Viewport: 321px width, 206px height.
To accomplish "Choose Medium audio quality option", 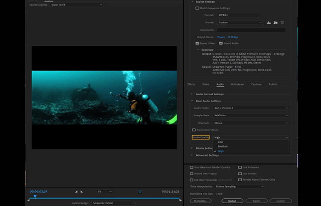I will coord(251,146).
